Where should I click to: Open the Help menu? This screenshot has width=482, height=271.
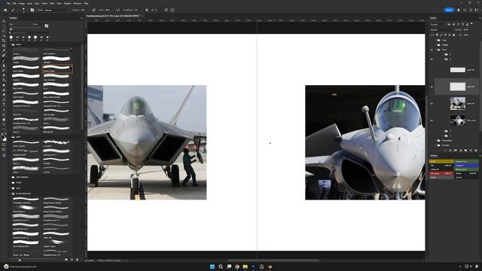tap(86, 3)
